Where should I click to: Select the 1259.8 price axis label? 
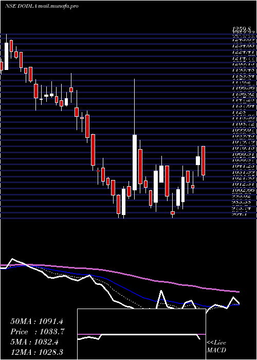(241, 29)
